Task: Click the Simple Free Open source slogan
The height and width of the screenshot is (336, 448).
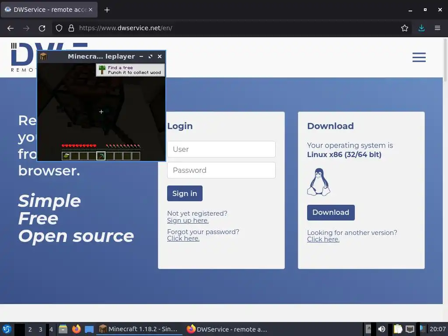Action: [76, 219]
